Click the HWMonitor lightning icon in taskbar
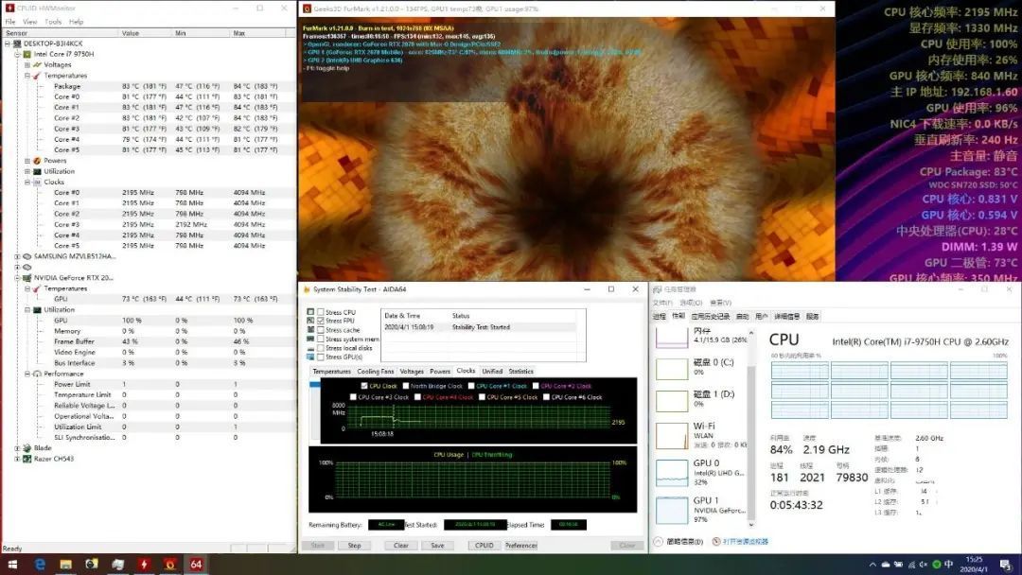This screenshot has width=1022, height=575. point(144,564)
